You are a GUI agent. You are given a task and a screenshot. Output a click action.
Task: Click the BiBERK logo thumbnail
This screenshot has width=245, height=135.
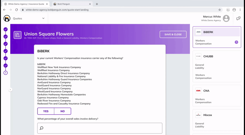pos(198,32)
